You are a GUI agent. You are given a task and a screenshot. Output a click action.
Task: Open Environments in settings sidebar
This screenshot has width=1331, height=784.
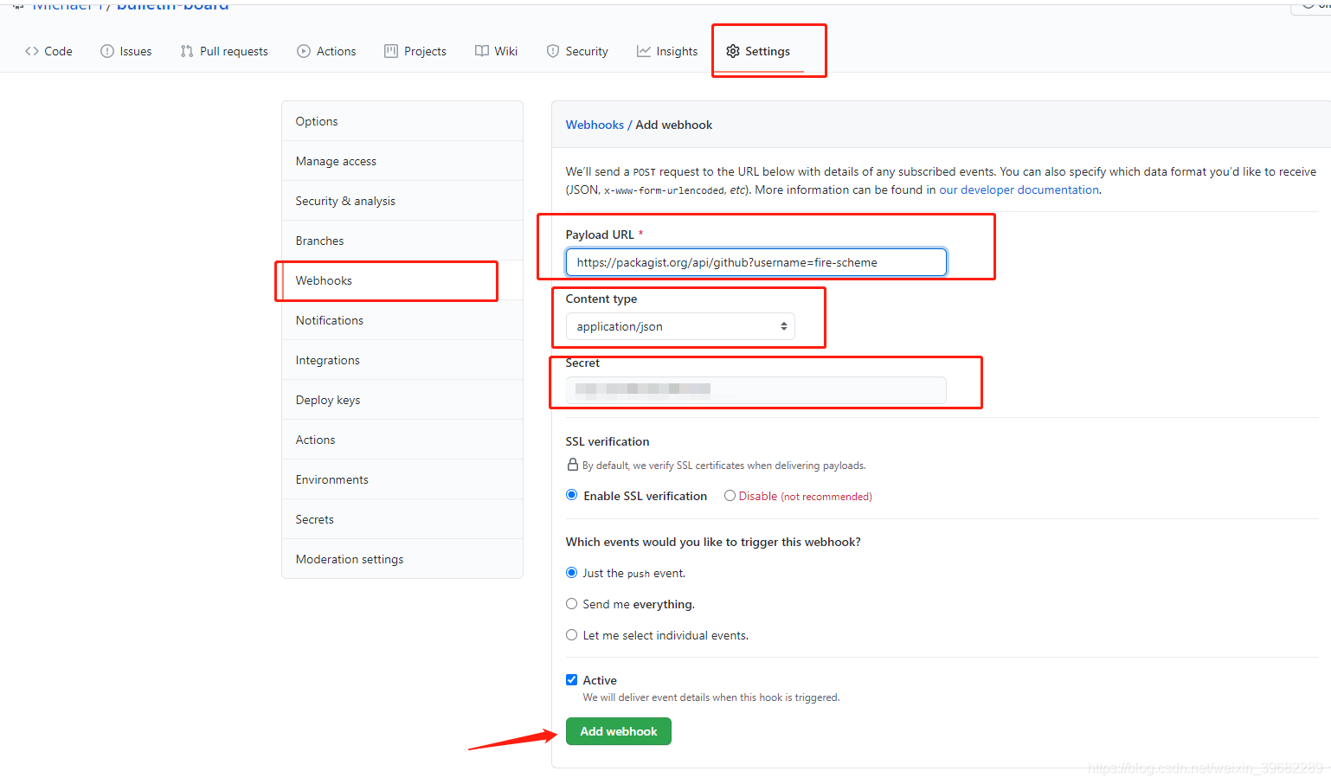(402, 479)
